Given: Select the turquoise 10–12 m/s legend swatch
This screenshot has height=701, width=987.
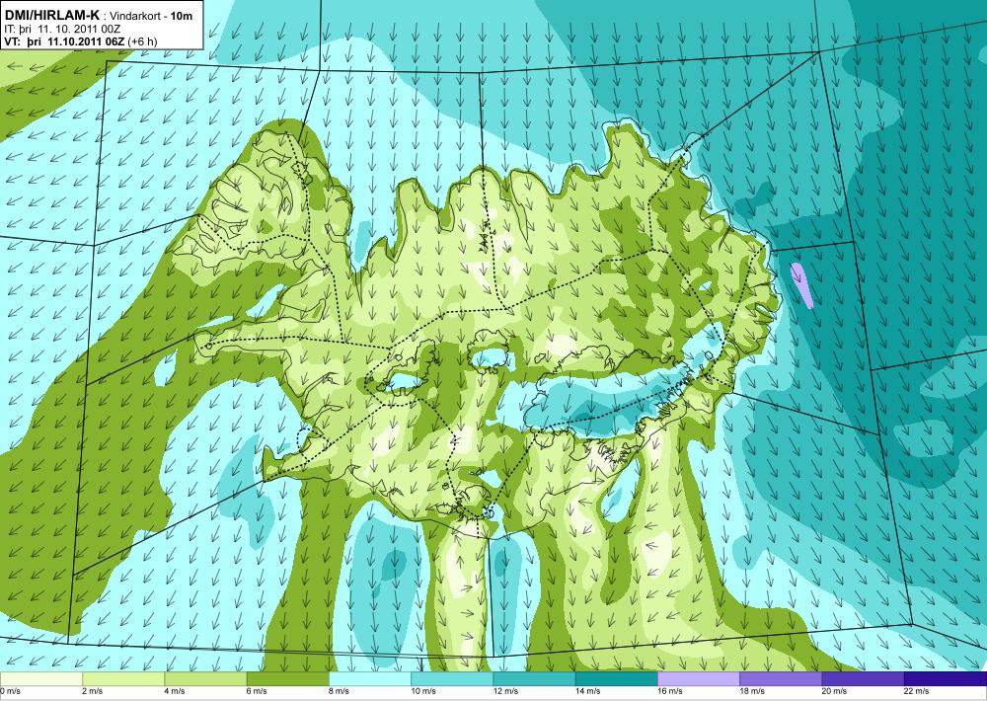Looking at the screenshot, I should point(452,678).
